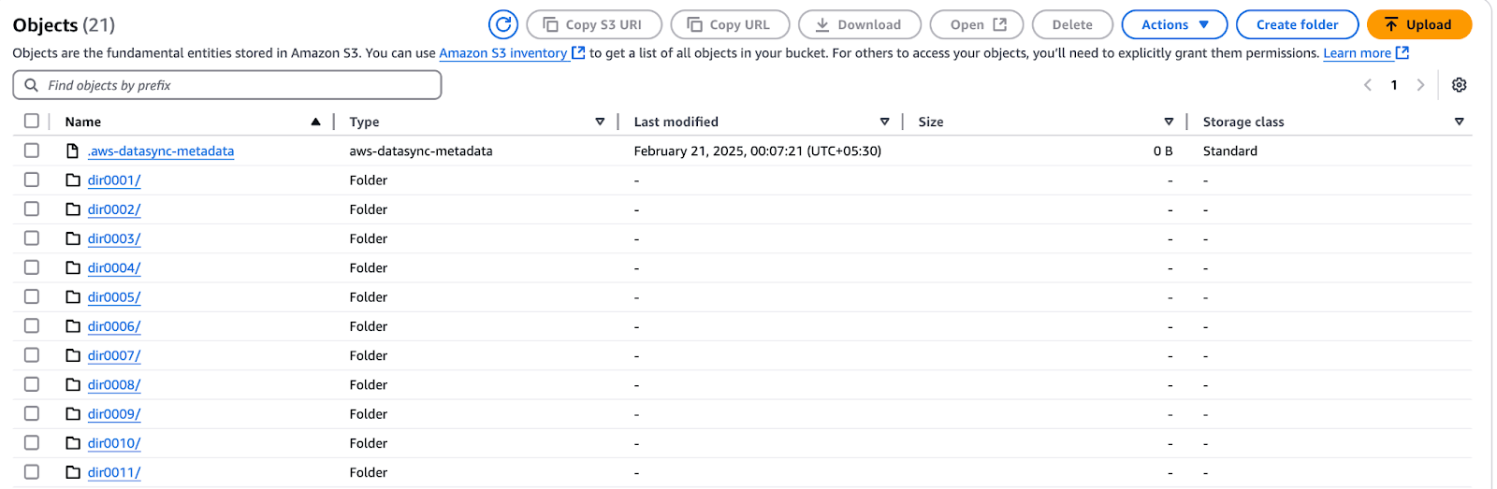This screenshot has height=489, width=1497.
Task: Sort by Last modified column arrow
Action: (884, 122)
